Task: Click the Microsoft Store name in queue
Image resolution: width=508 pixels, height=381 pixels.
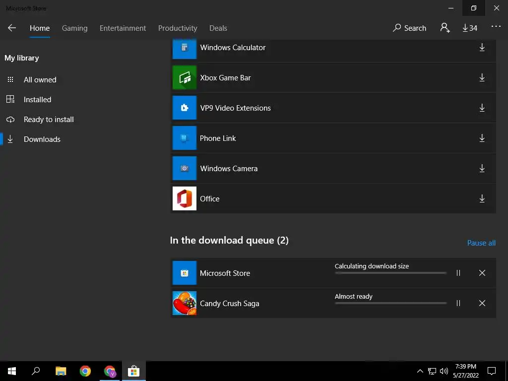Action: [225, 273]
